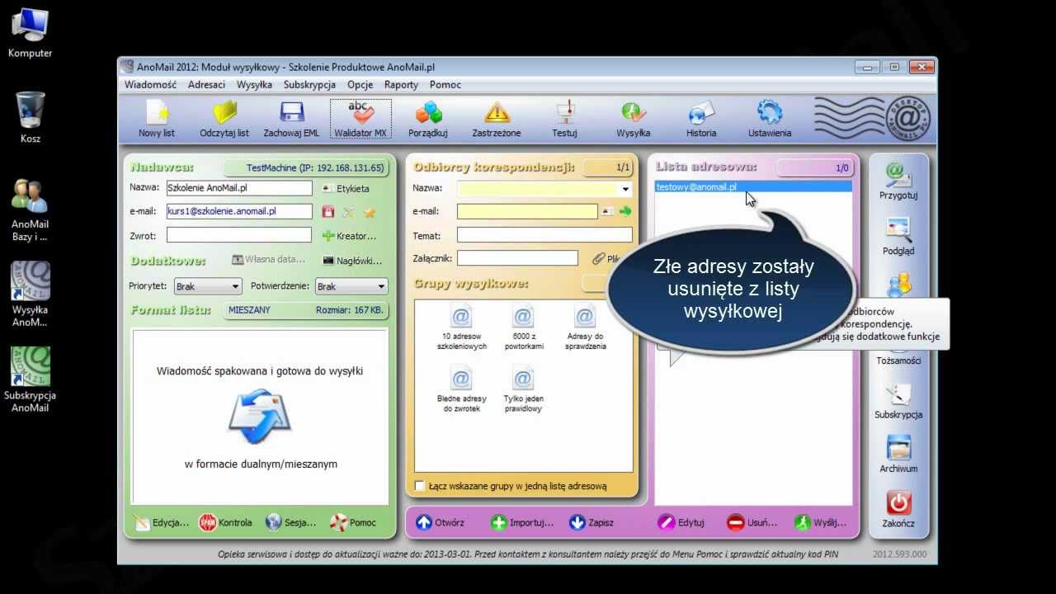
Task: Open the Archiwum sidebar icon
Action: click(x=898, y=455)
